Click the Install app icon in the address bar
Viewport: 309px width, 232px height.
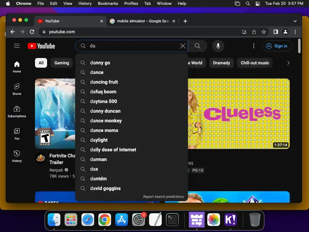pyautogui.click(x=244, y=32)
